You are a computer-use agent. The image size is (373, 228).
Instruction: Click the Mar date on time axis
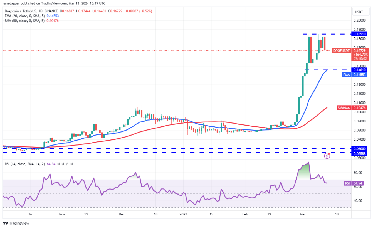[302, 214]
